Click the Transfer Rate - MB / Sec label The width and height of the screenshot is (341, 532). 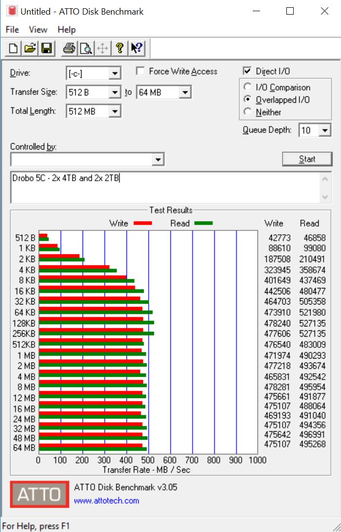click(x=146, y=470)
